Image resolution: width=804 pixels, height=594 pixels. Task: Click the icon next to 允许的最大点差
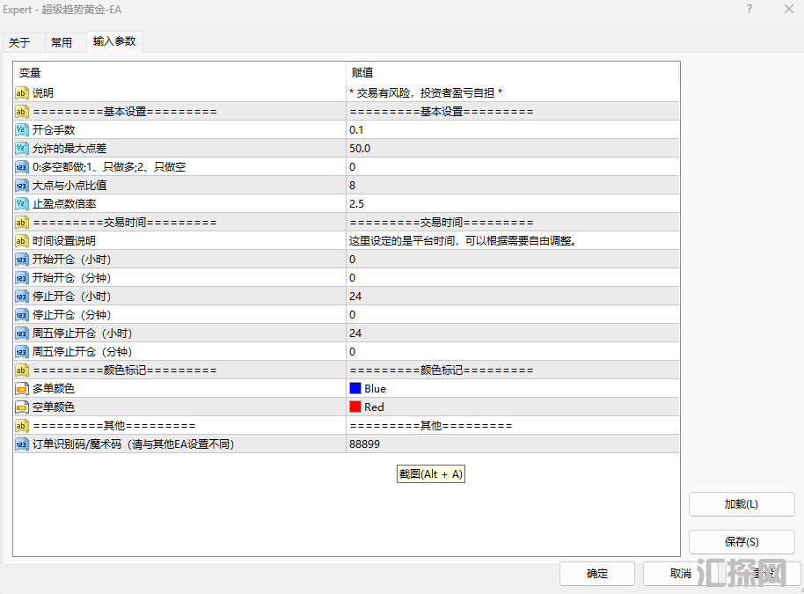22,148
